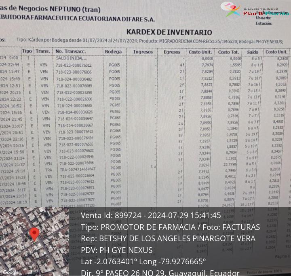Select transaction 718-023-000076434
The width and height of the screenshot is (291, 276).
point(76,138)
